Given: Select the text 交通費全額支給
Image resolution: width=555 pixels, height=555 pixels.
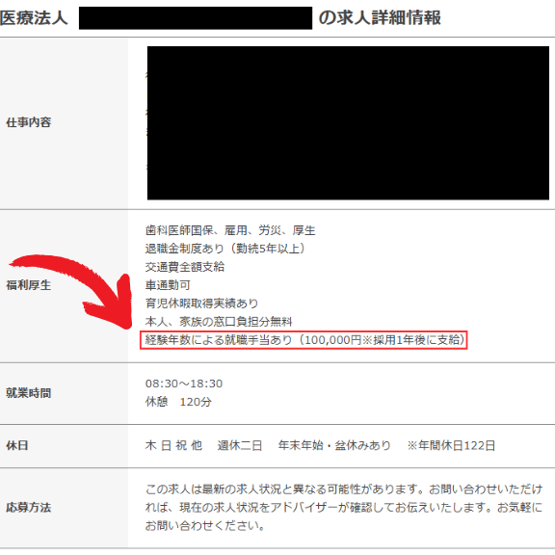Looking at the screenshot, I should [x=185, y=267].
